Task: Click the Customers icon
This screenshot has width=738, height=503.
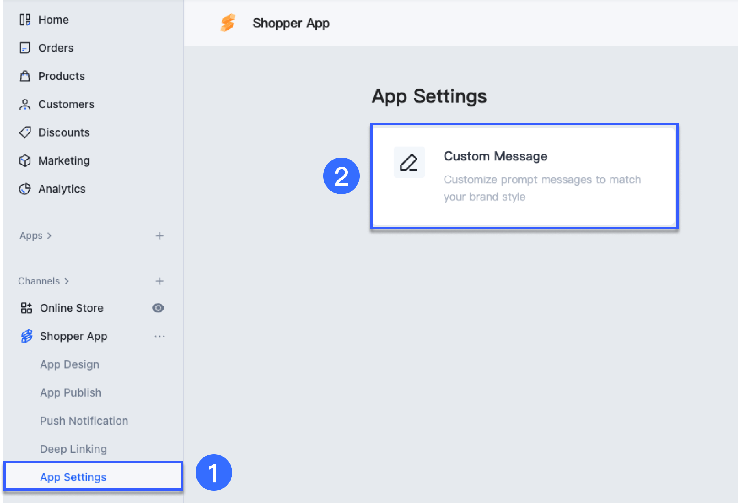Action: pyautogui.click(x=25, y=104)
